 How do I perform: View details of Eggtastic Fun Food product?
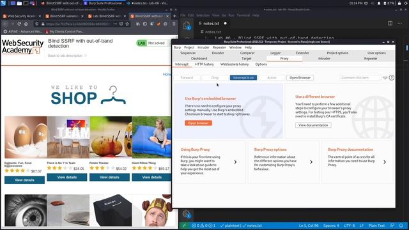point(24,180)
